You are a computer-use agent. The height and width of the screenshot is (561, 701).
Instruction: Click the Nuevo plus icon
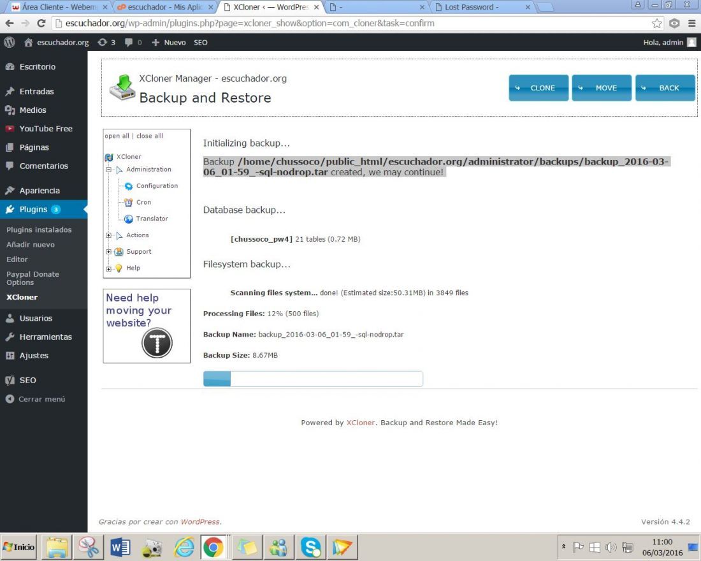pos(155,43)
